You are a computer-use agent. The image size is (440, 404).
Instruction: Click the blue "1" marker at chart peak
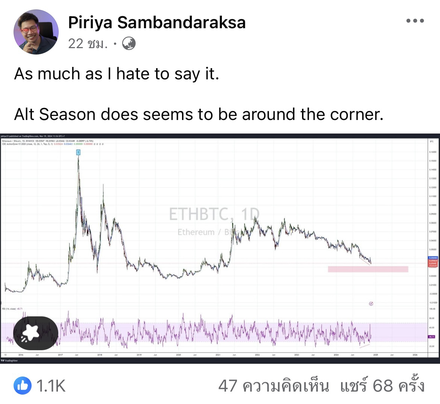click(78, 152)
